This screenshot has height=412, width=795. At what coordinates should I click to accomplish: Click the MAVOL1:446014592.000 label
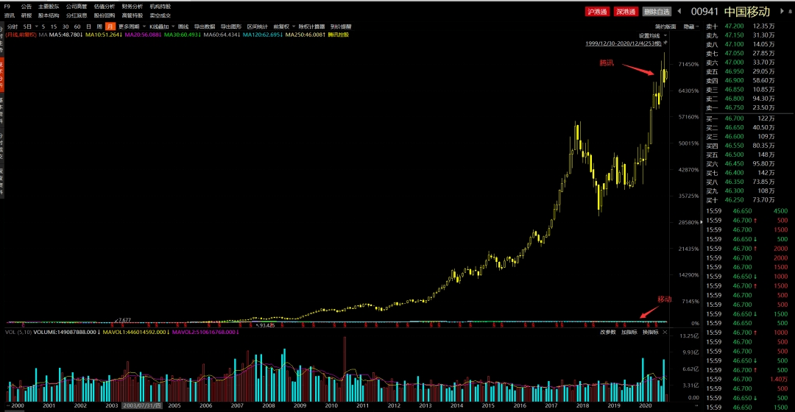pos(135,333)
